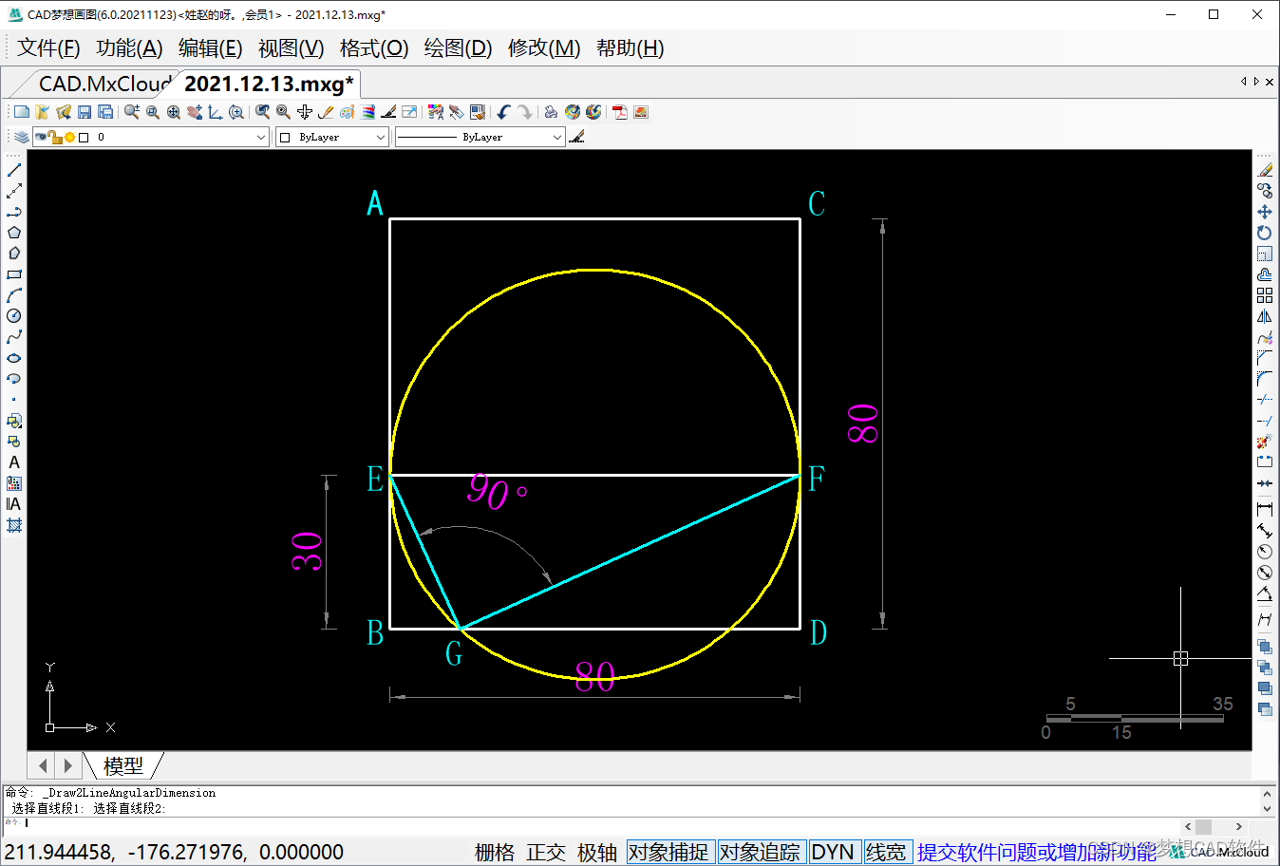Select the single-line Text 'A' tool
This screenshot has height=866, width=1280.
(x=14, y=462)
